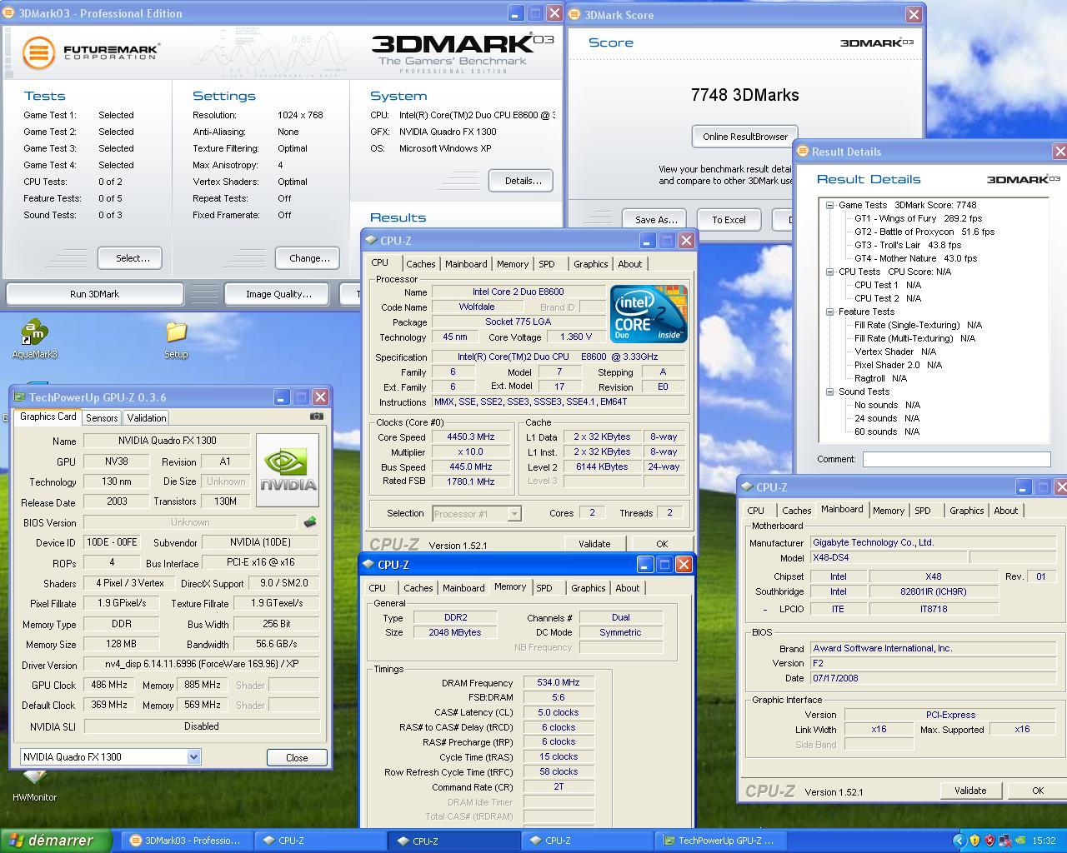Click the 7748 3DMarks score text

[x=744, y=95]
